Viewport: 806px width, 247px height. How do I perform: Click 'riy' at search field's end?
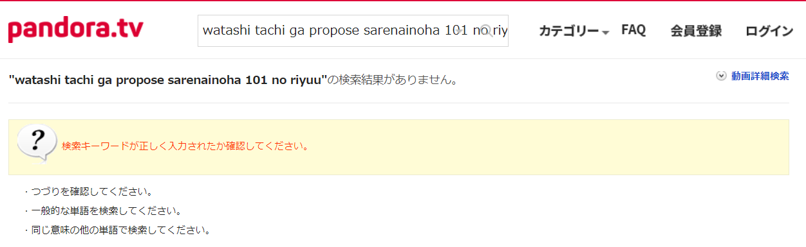click(x=500, y=31)
